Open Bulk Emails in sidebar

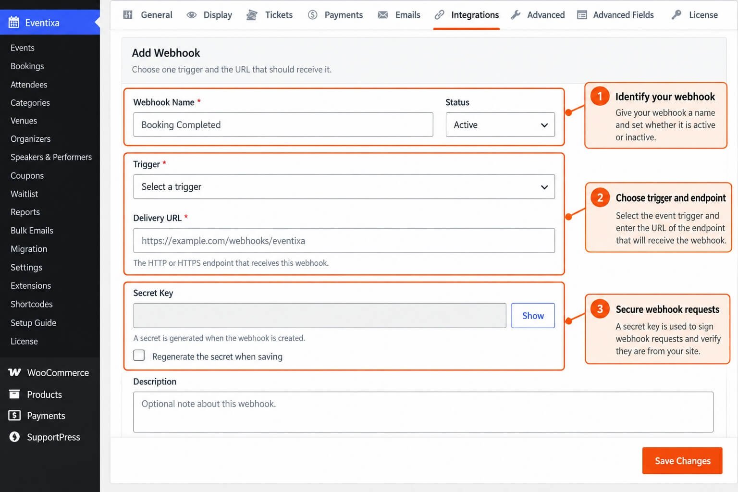click(x=32, y=231)
